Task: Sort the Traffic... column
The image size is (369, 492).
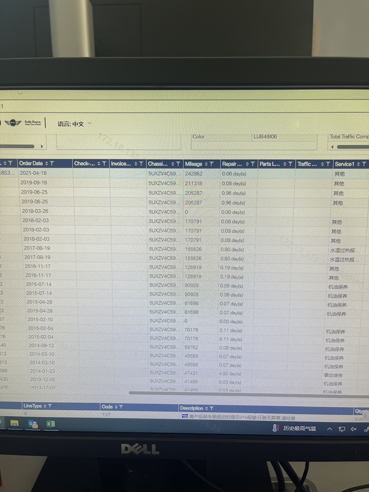Action: (323, 164)
